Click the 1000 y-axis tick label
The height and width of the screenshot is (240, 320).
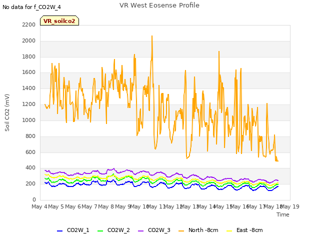point(29,120)
